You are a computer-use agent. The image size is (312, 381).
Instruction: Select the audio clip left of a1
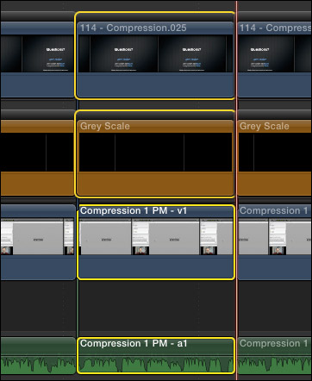pyautogui.click(x=37, y=355)
